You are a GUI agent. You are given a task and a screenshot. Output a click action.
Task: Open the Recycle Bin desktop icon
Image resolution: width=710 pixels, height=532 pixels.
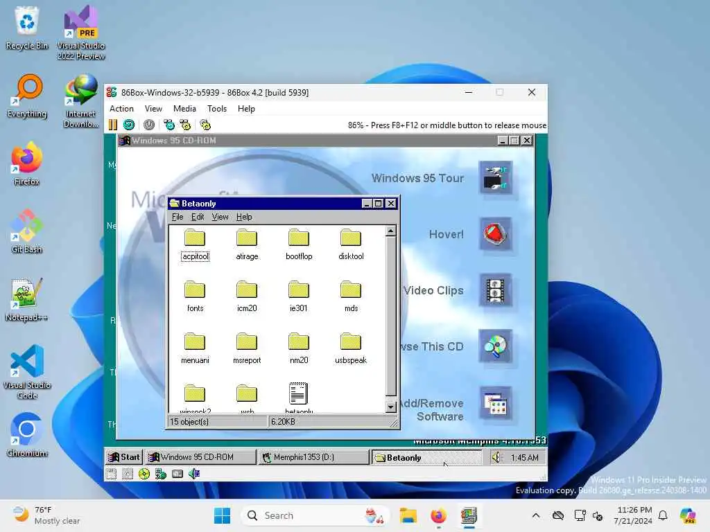click(27, 28)
